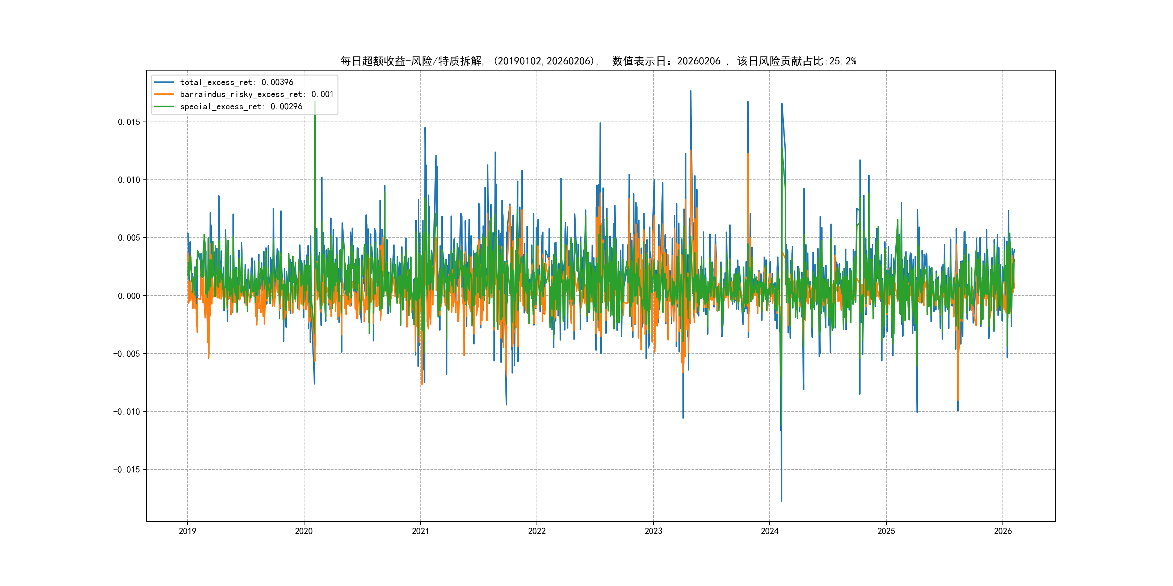Image resolution: width=1173 pixels, height=586 pixels.
Task: Click the 2026 x-axis tick label
Action: coord(1003,531)
